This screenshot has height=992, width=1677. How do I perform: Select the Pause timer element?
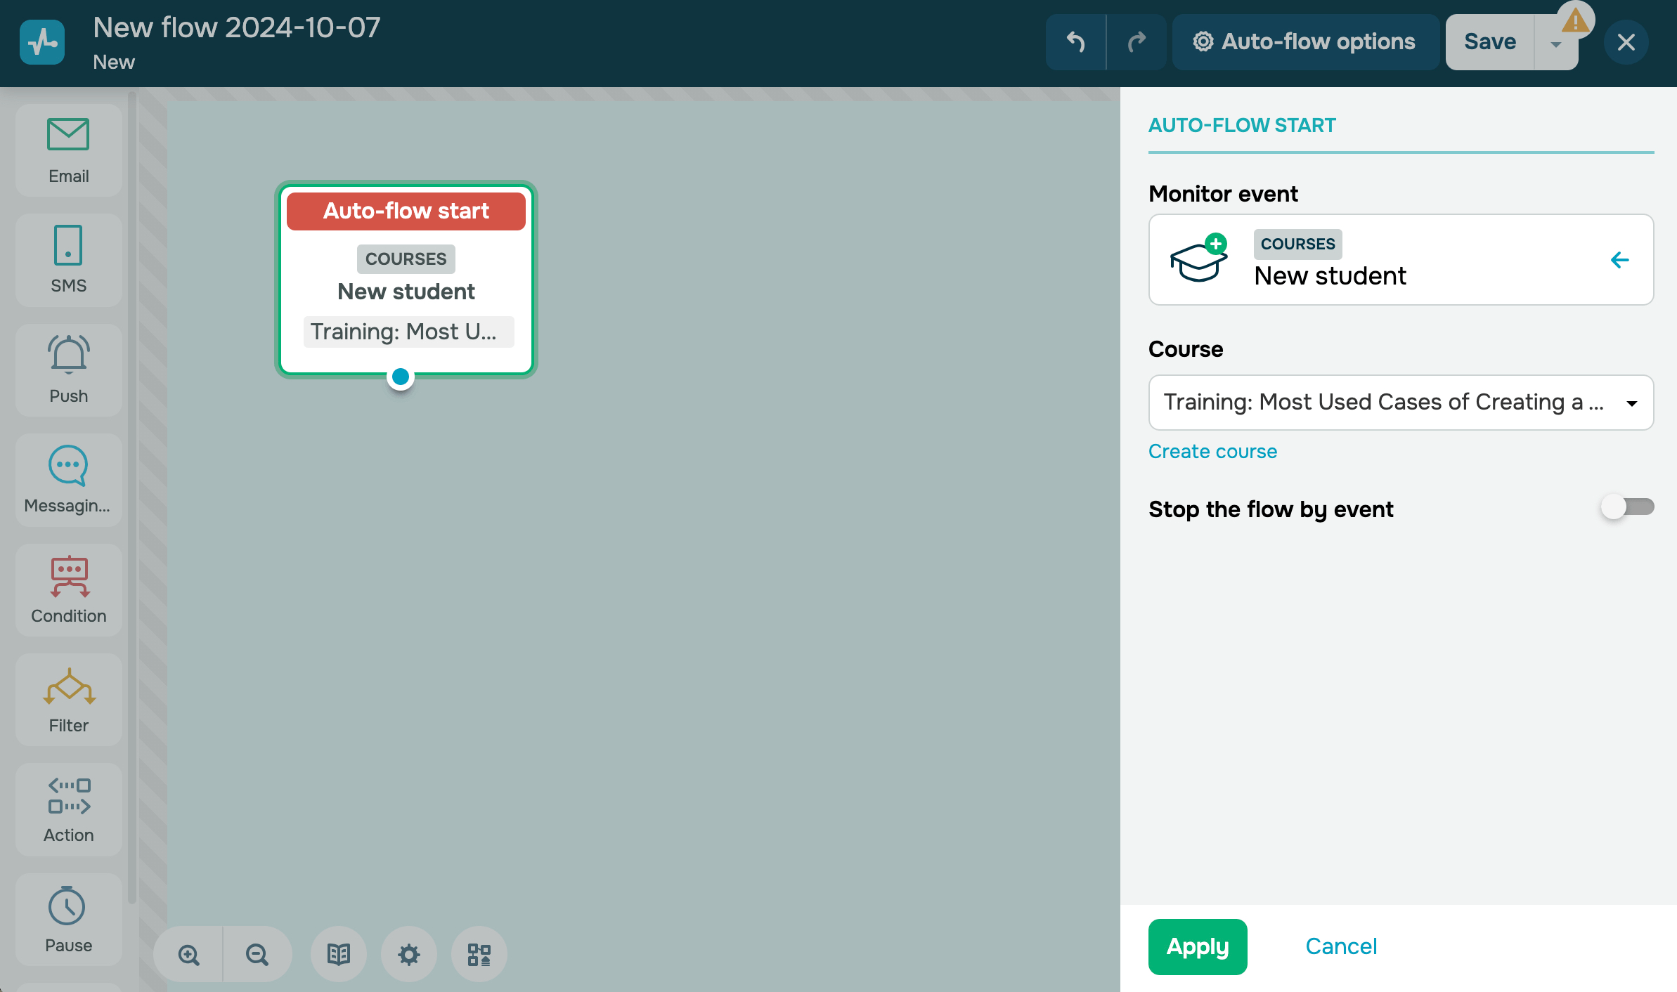point(68,919)
